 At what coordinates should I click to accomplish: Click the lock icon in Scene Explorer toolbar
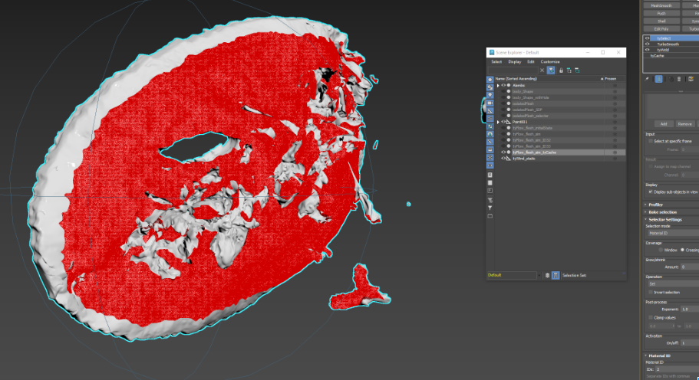pos(561,70)
